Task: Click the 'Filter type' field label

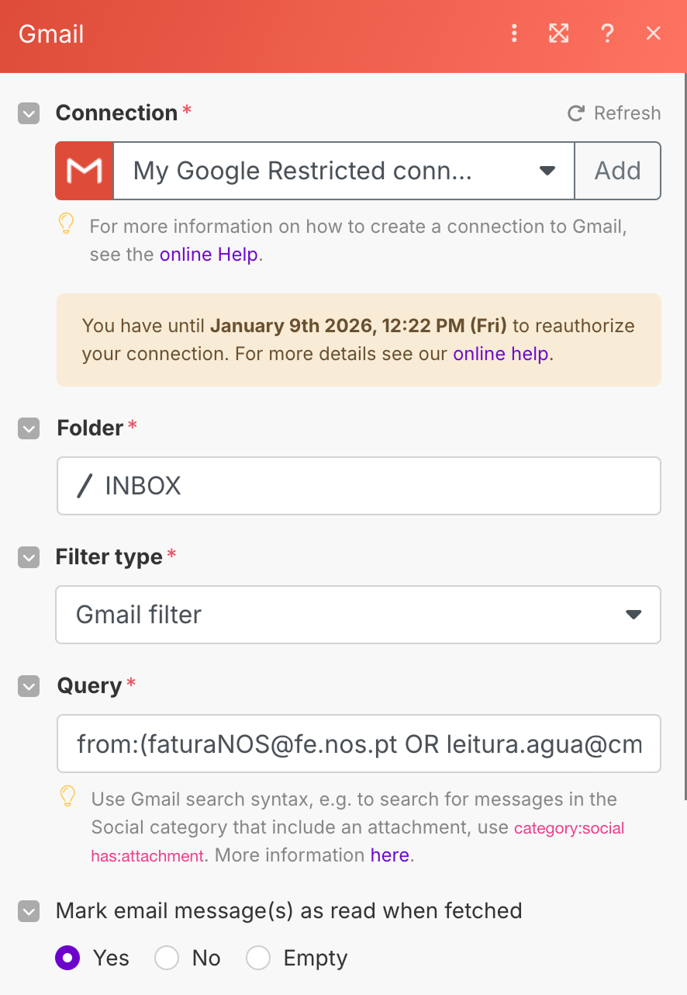Action: 109,556
